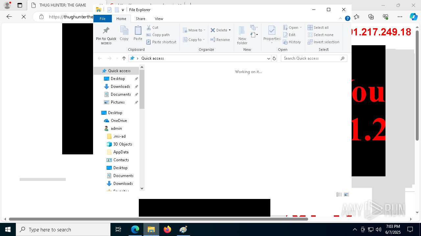This screenshot has height=236, width=421.
Task: Click the Refresh button in address bar
Action: (x=274, y=58)
